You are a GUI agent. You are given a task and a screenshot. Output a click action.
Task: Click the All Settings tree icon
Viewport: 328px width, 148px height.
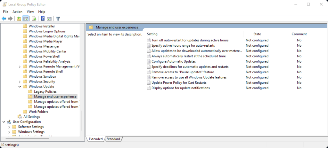coord(20,117)
